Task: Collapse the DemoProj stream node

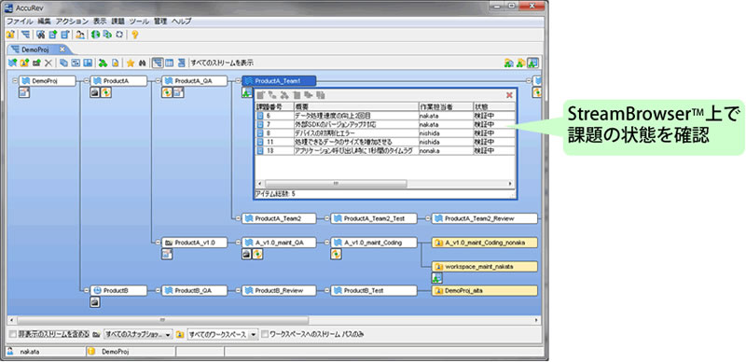Action: [14, 81]
